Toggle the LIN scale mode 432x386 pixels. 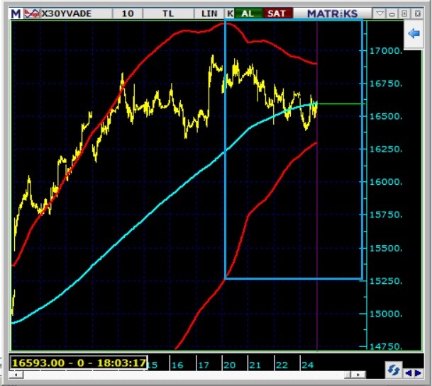click(208, 13)
